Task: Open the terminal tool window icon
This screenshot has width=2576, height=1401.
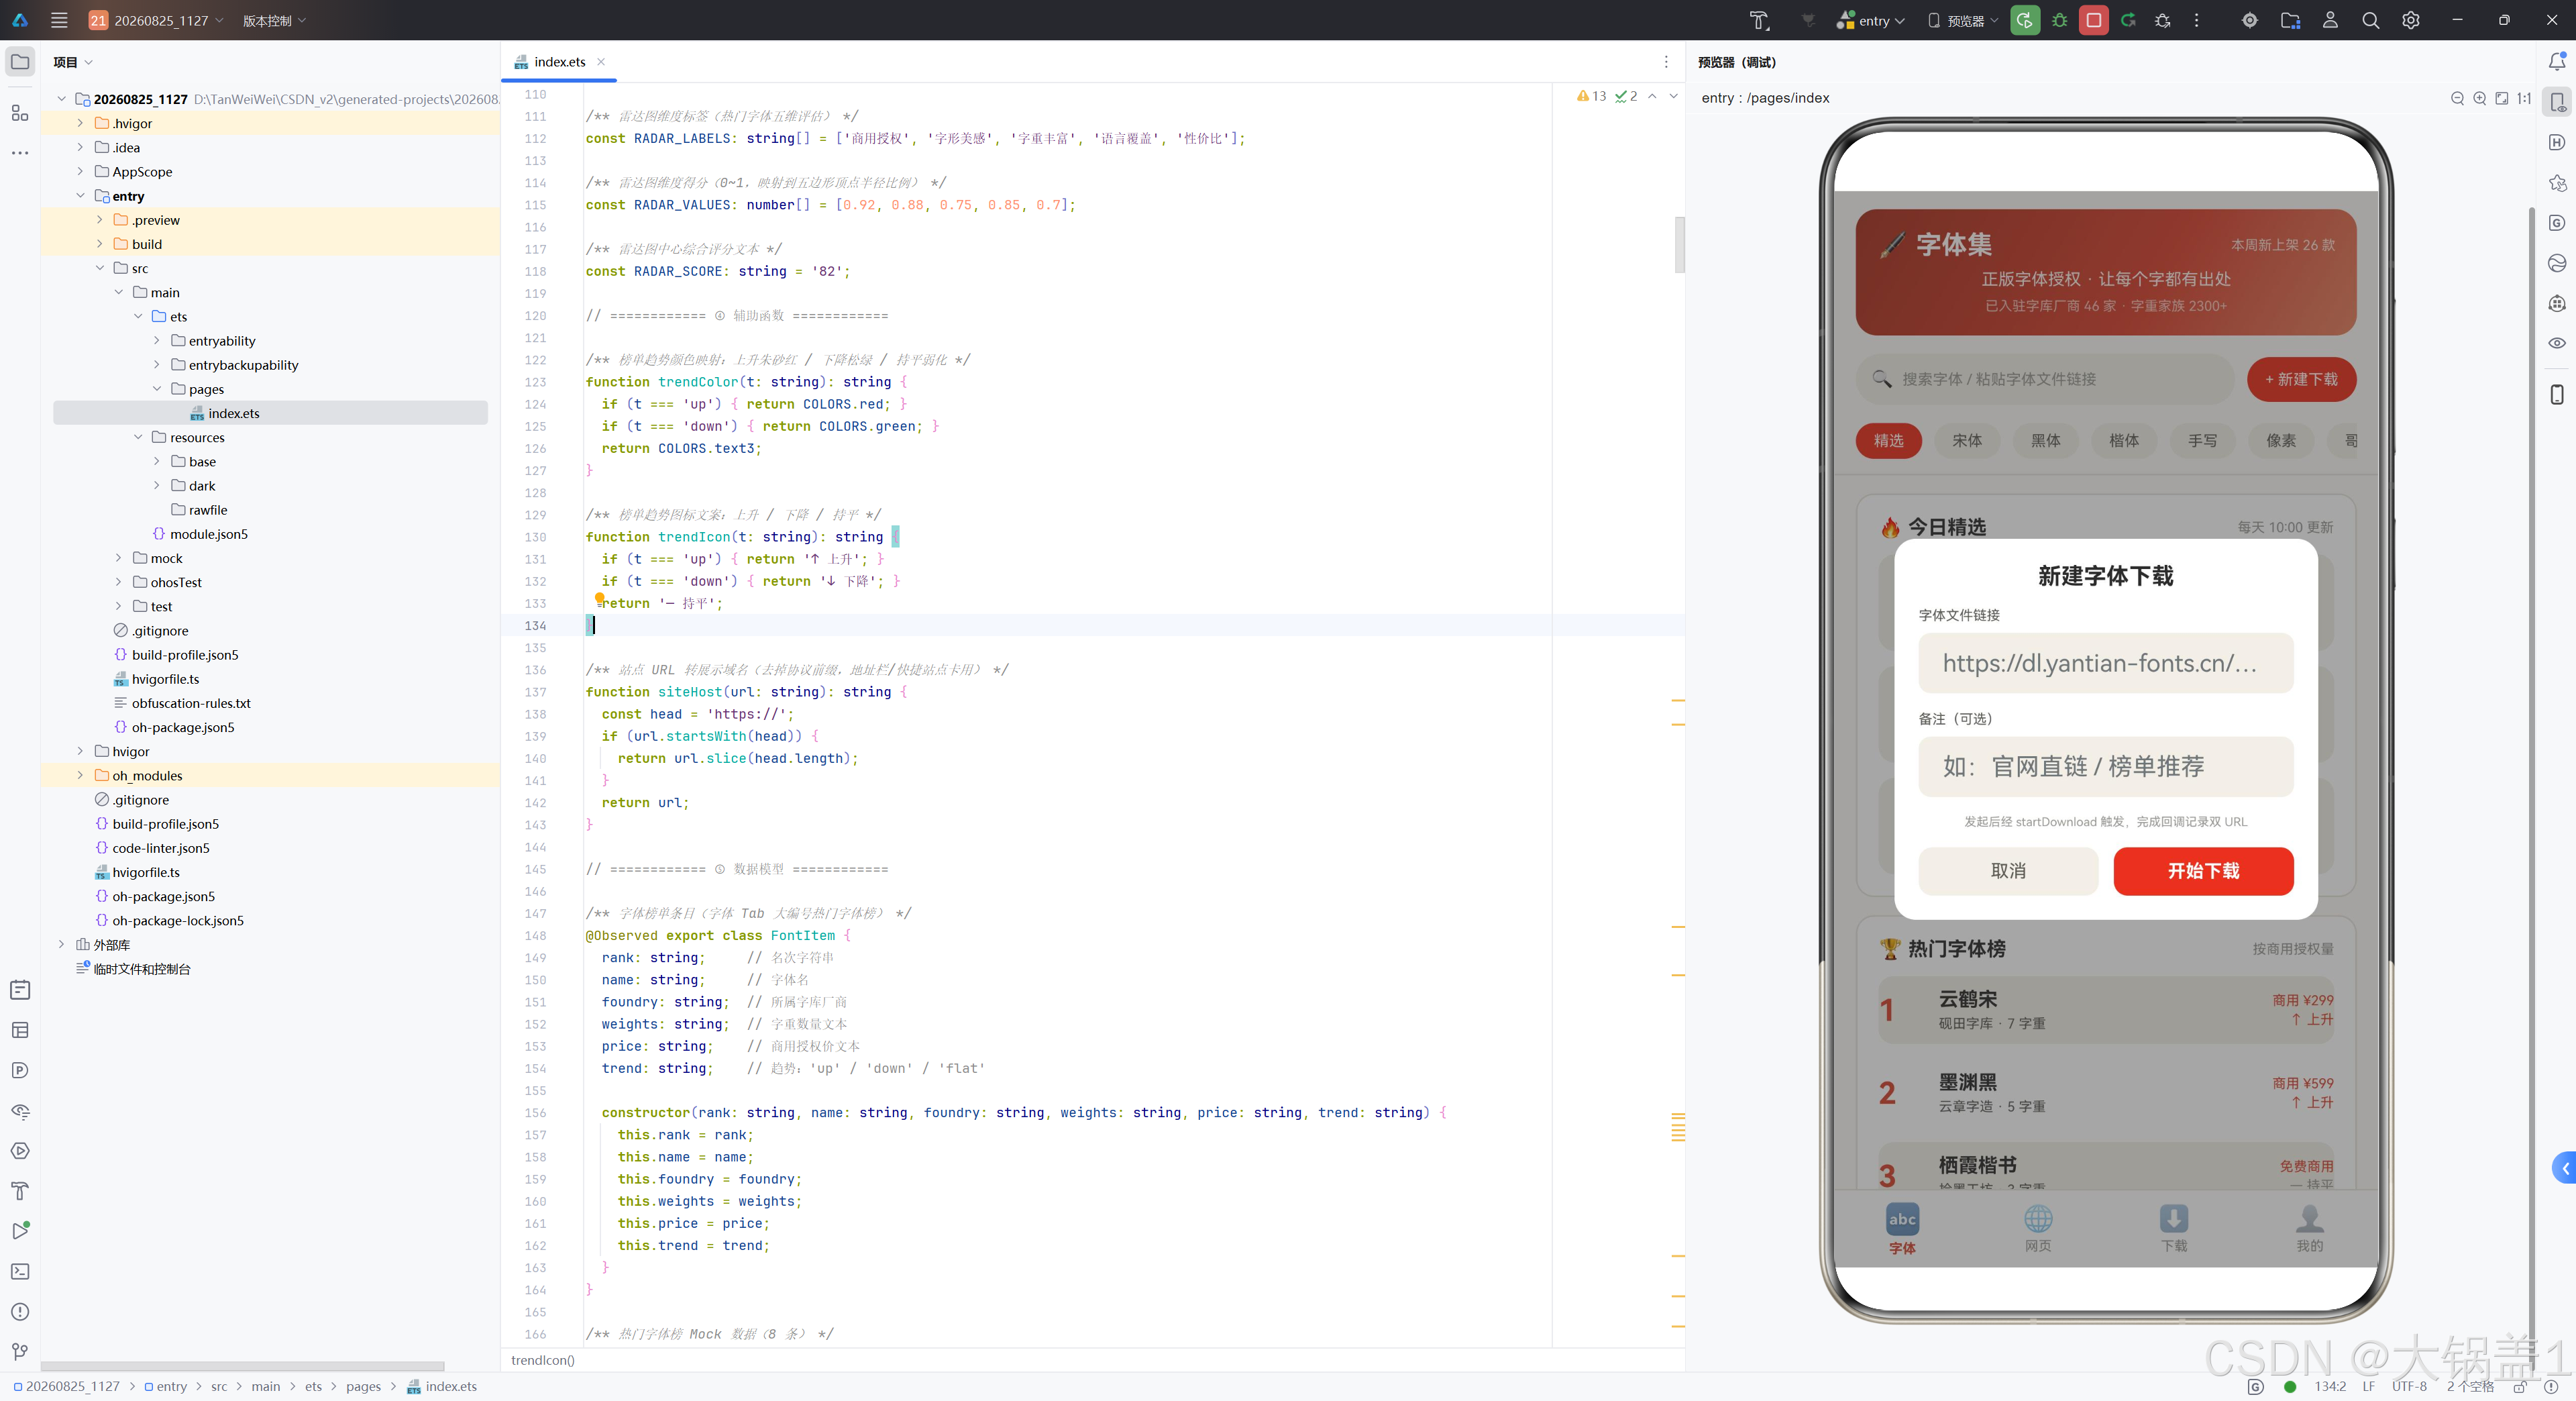Action: (x=20, y=1272)
